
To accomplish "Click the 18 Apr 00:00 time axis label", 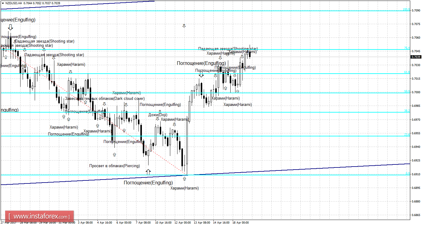I will [241, 223].
